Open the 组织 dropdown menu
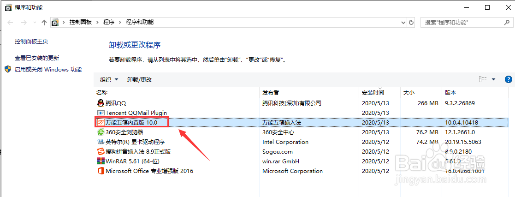515x197 pixels. click(x=109, y=79)
